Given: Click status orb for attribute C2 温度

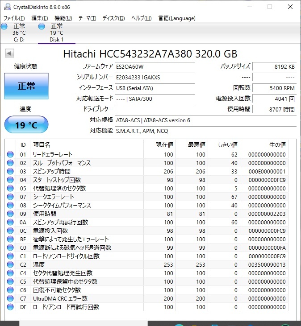Looking at the screenshot, I should click(x=10, y=265).
